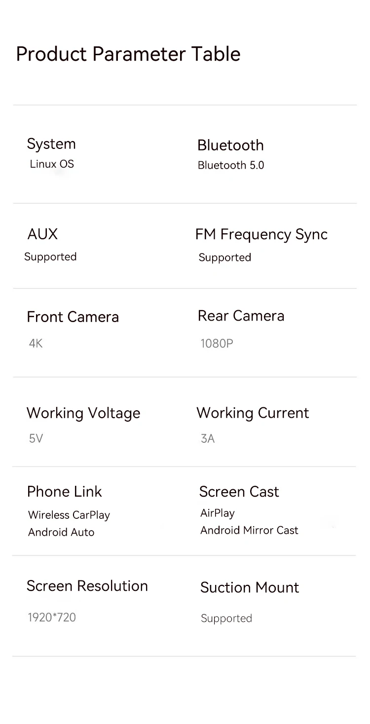The image size is (370, 724).
Task: Select the Bluetooth heading
Action: pyautogui.click(x=230, y=145)
